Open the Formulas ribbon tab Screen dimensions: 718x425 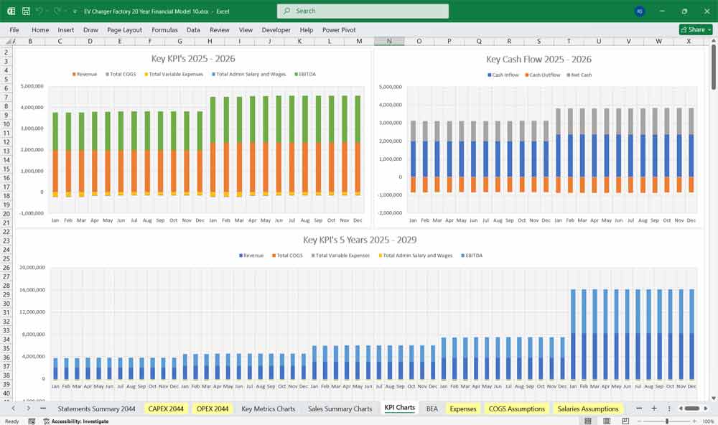pos(164,30)
